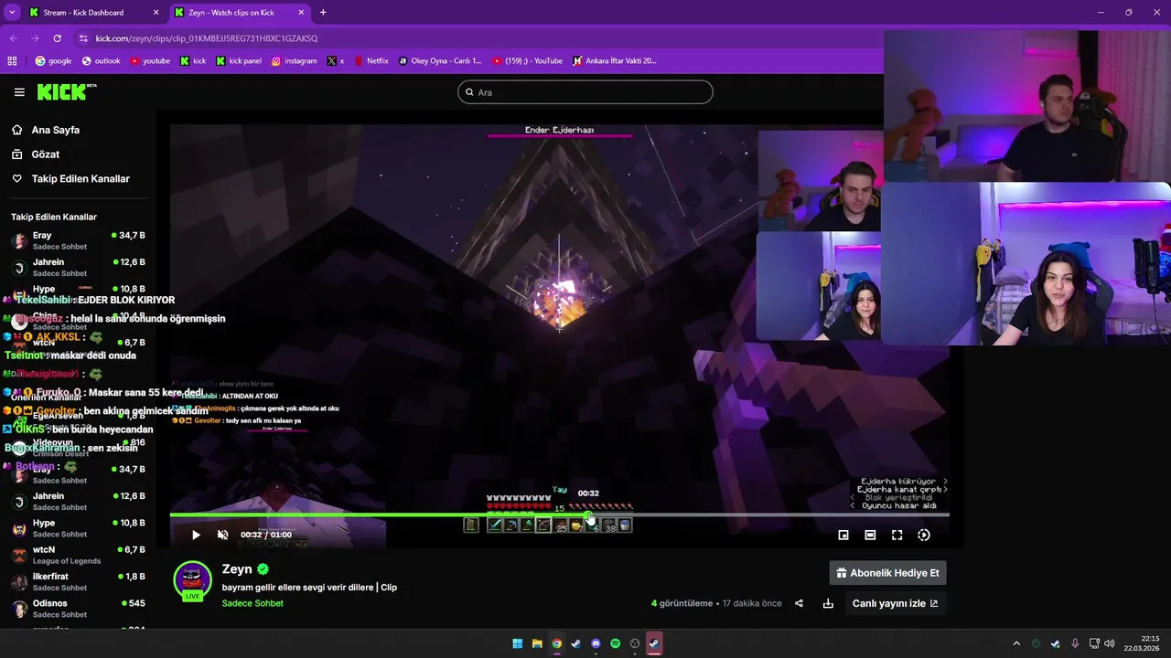Reload the page

click(57, 38)
